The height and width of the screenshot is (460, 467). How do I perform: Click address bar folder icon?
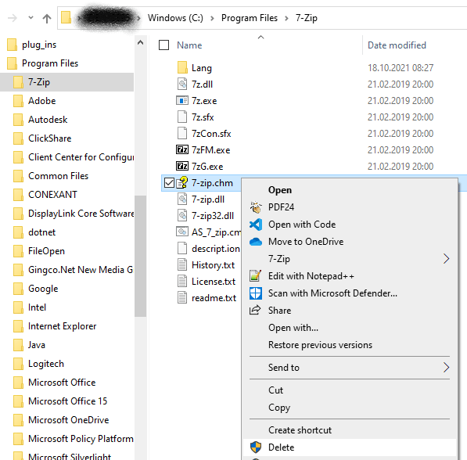66,17
